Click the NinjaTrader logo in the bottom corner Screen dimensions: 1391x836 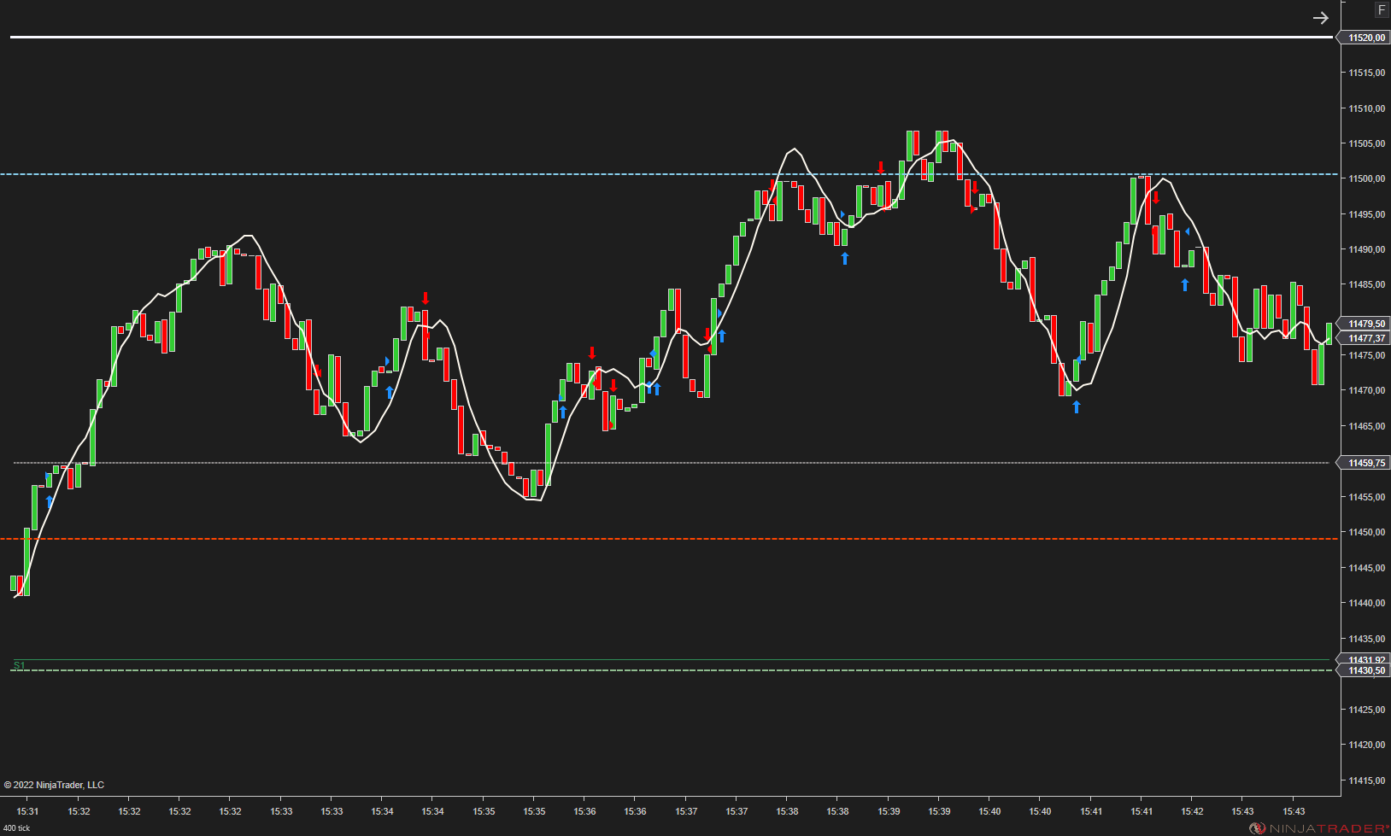click(x=1319, y=828)
